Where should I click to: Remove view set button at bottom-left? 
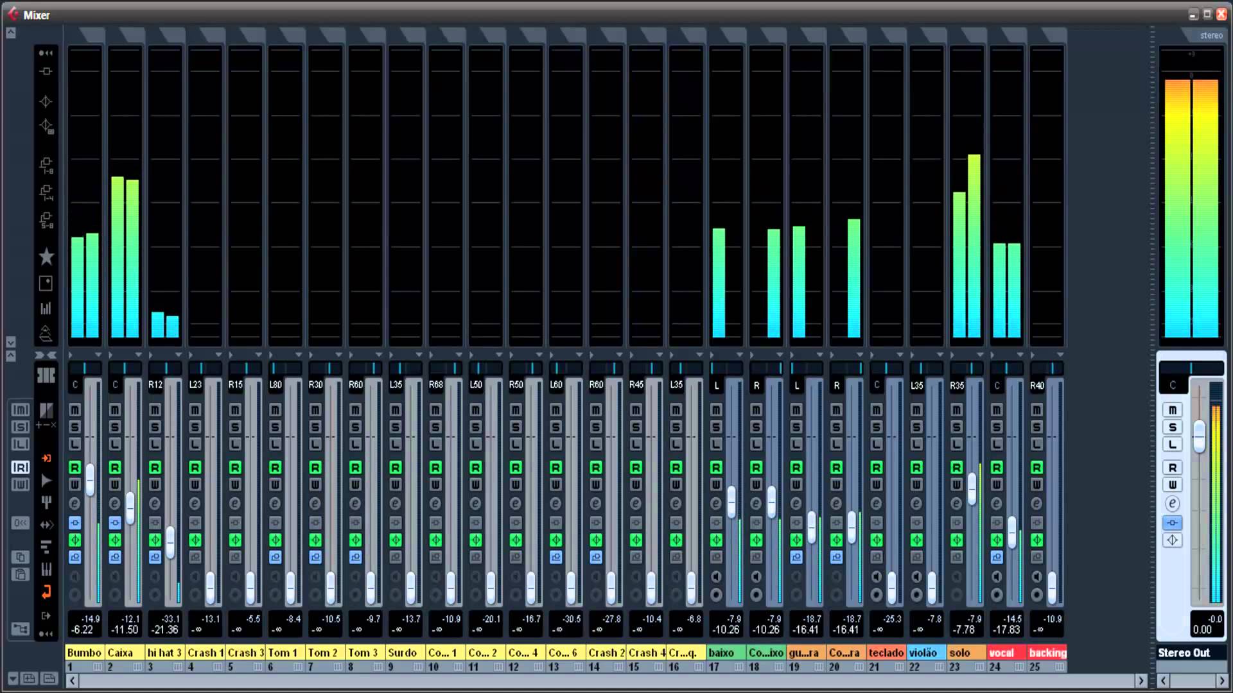coord(49,678)
